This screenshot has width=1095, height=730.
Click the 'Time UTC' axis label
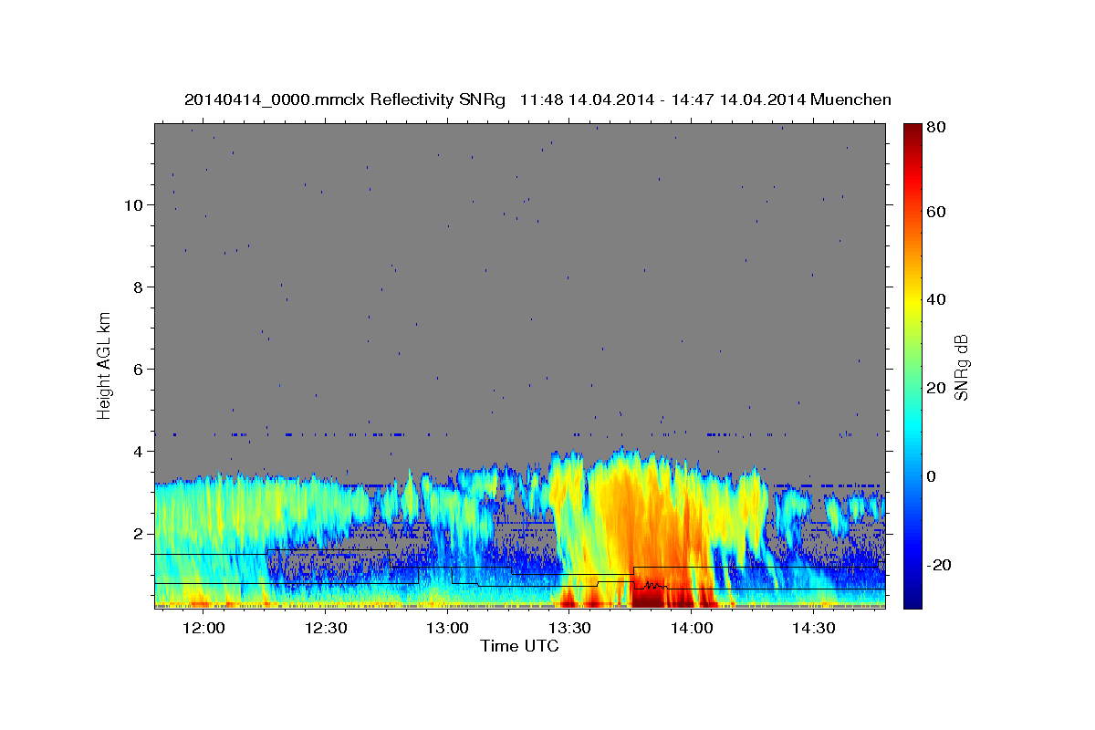(519, 646)
